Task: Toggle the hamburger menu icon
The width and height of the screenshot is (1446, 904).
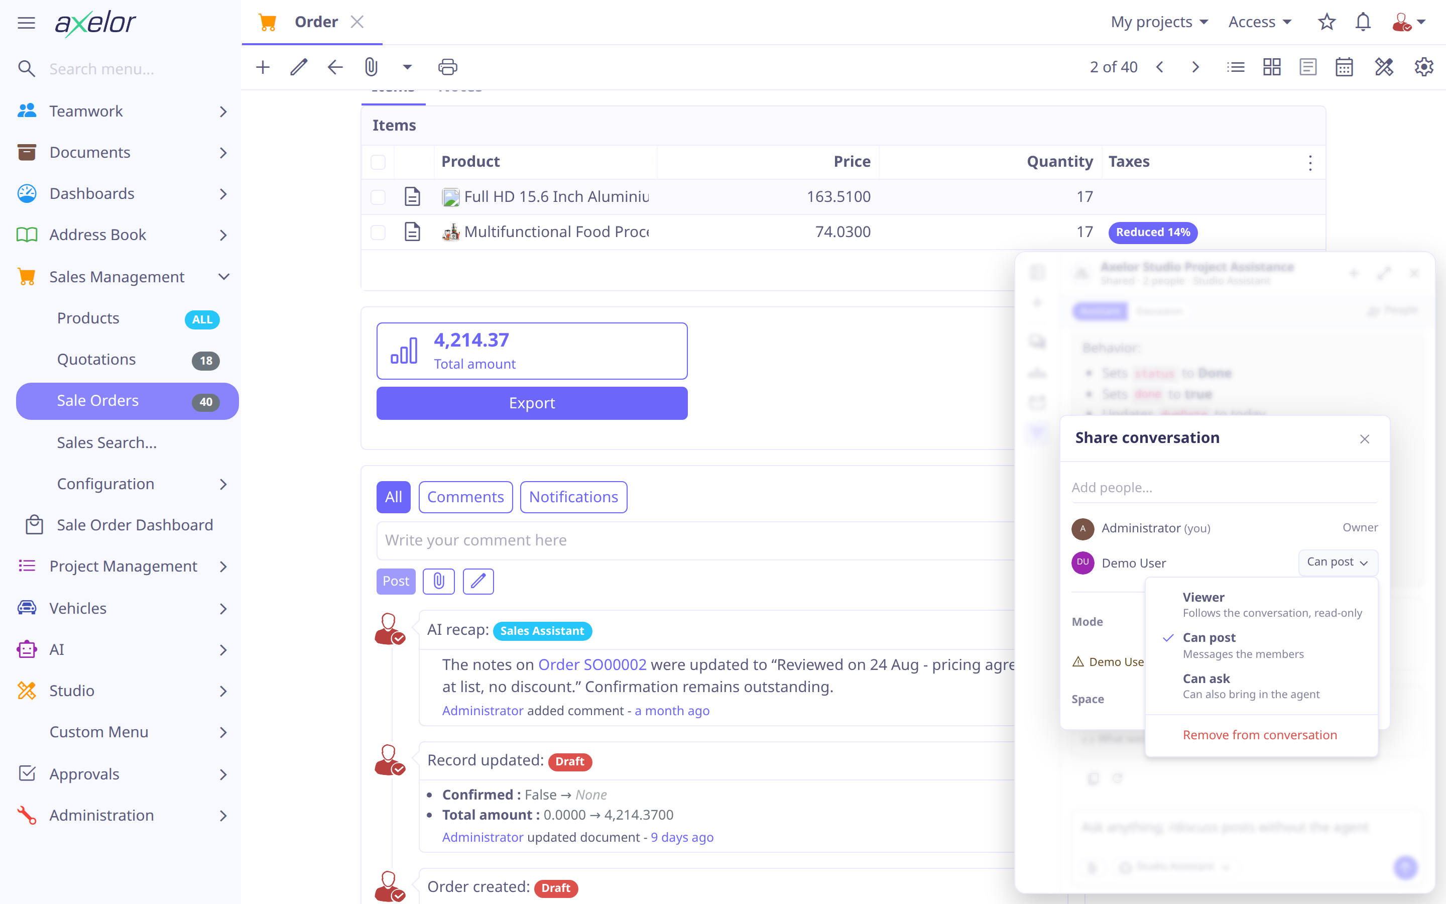Action: pyautogui.click(x=26, y=23)
